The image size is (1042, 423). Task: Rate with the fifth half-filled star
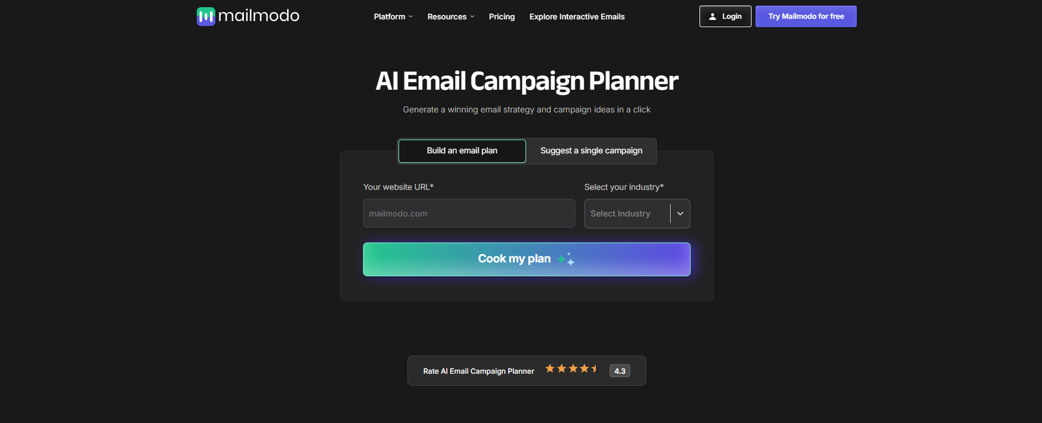[595, 369]
